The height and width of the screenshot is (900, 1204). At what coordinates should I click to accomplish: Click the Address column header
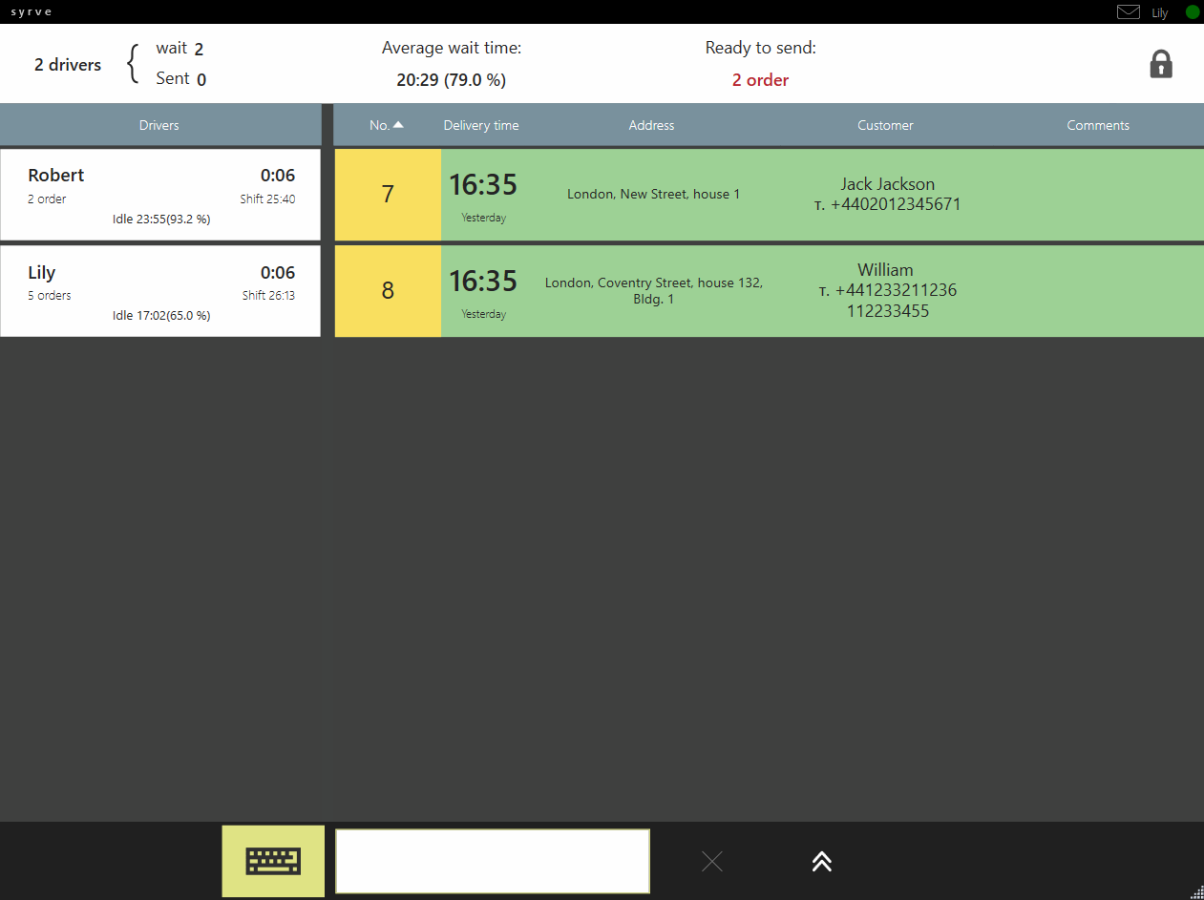click(651, 125)
